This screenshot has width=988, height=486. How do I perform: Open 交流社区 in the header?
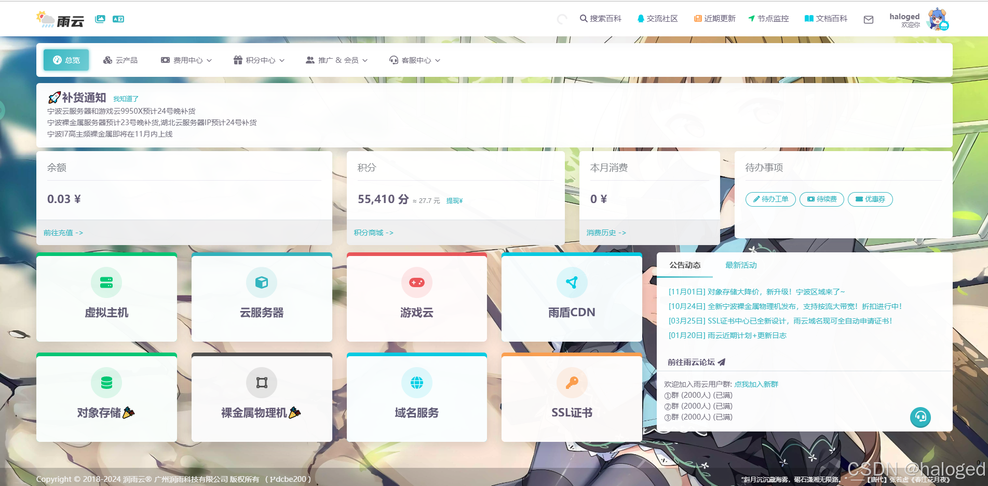coord(657,19)
